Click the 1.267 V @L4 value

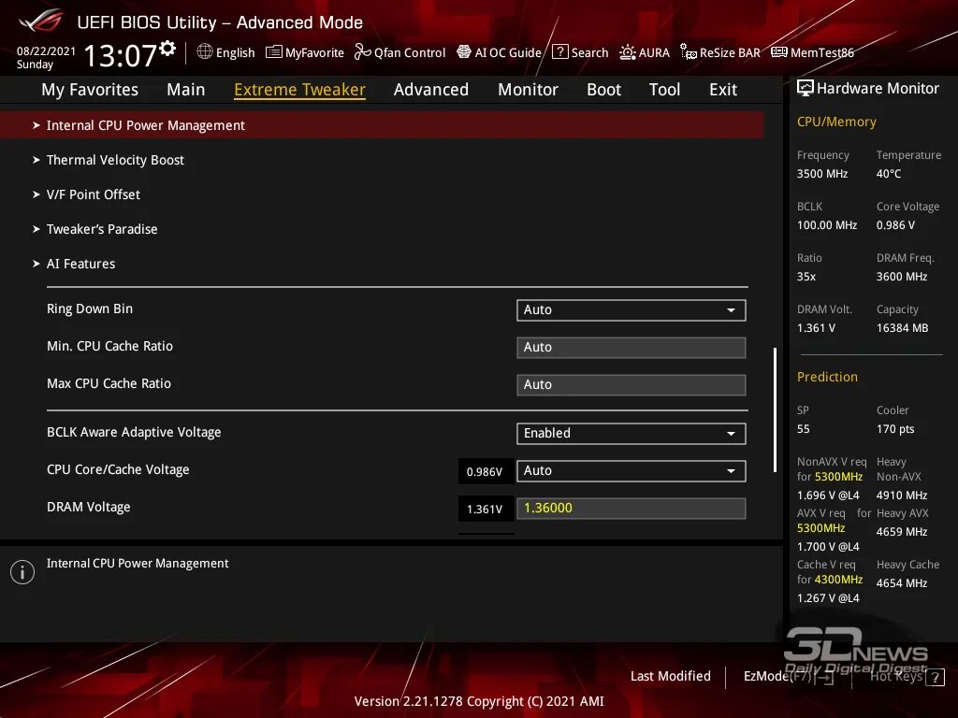click(828, 598)
